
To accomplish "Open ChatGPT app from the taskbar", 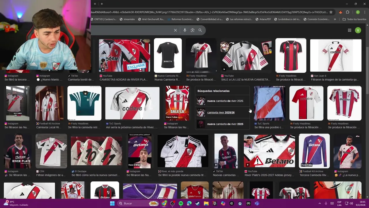I will [231, 203].
